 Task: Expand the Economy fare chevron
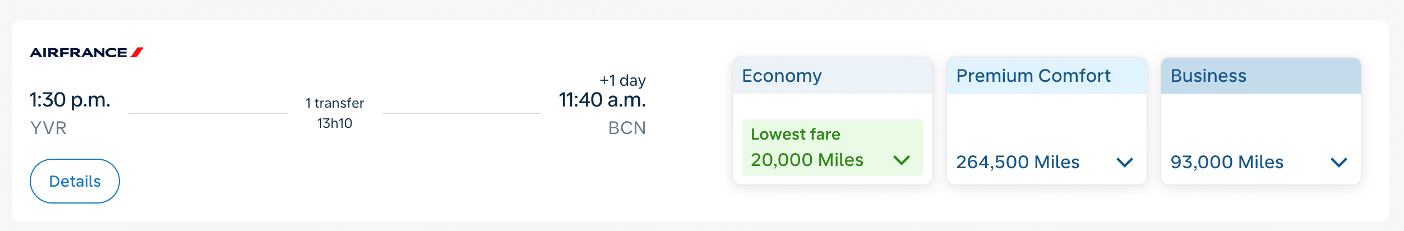(x=901, y=160)
